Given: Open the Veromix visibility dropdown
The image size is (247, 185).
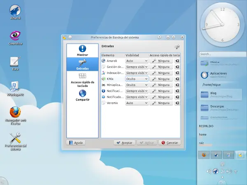Looking at the screenshot, I should coord(137,103).
